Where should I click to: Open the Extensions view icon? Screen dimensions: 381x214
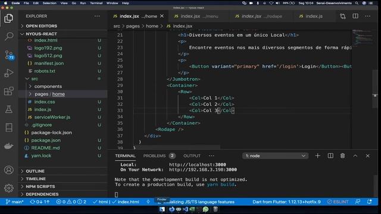9,91
